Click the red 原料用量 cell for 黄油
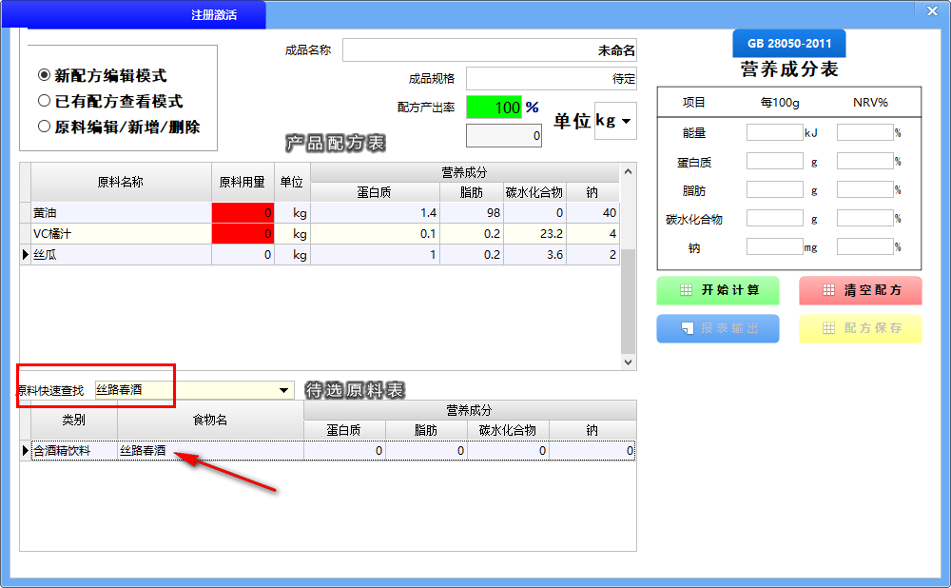The width and height of the screenshot is (951, 588). [243, 212]
